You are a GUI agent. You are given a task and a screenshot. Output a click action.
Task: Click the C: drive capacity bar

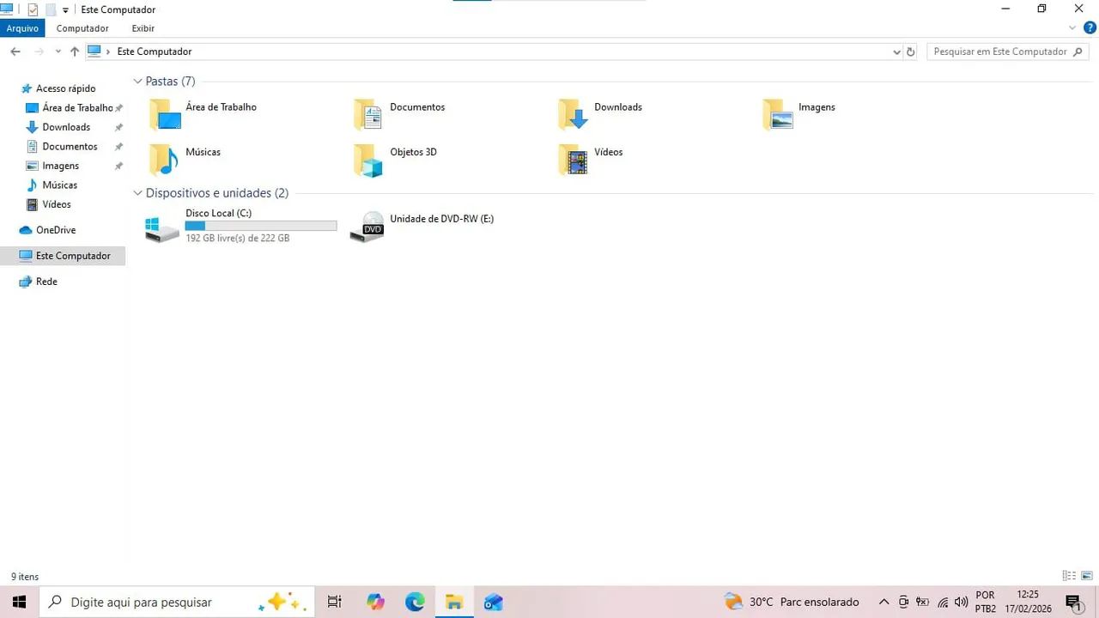click(x=261, y=225)
